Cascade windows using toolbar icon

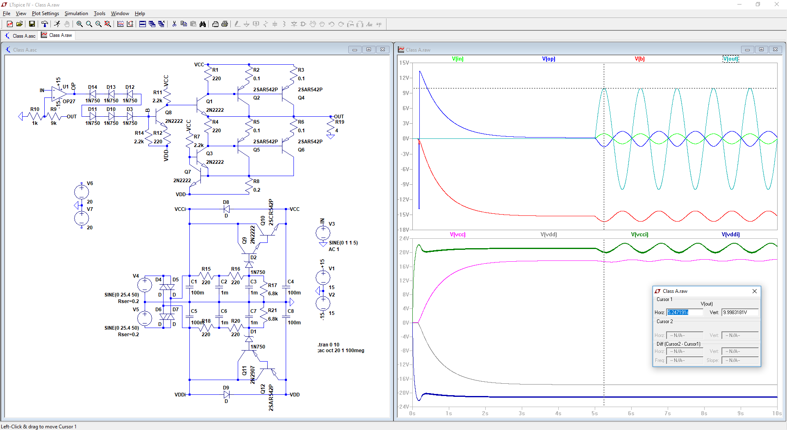(152, 24)
